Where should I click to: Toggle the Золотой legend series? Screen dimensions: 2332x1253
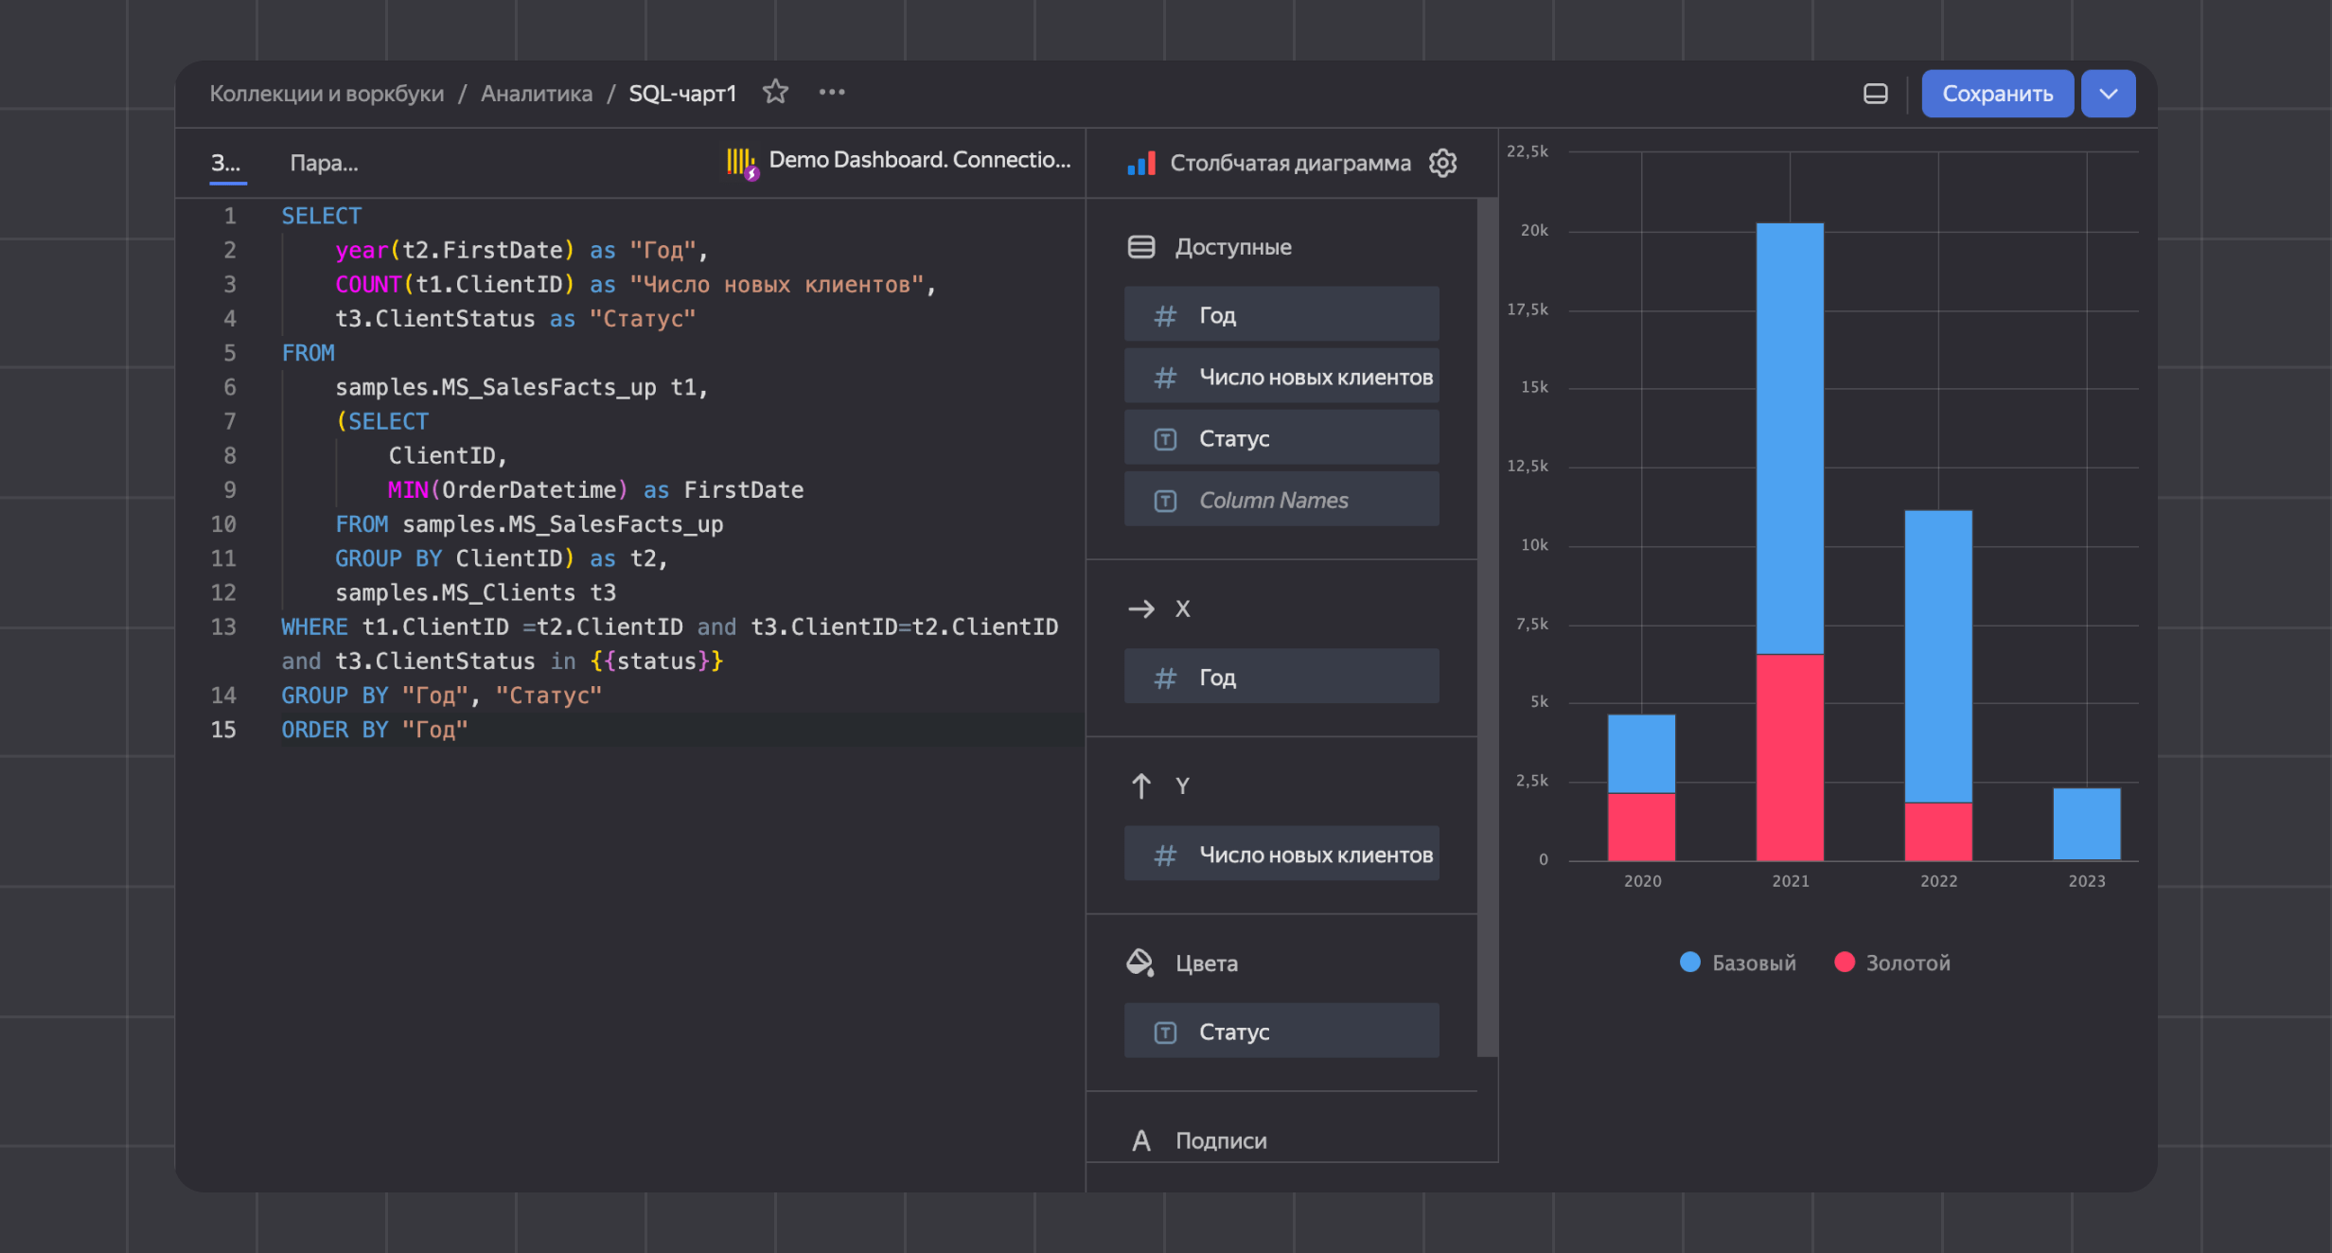pos(1893,962)
